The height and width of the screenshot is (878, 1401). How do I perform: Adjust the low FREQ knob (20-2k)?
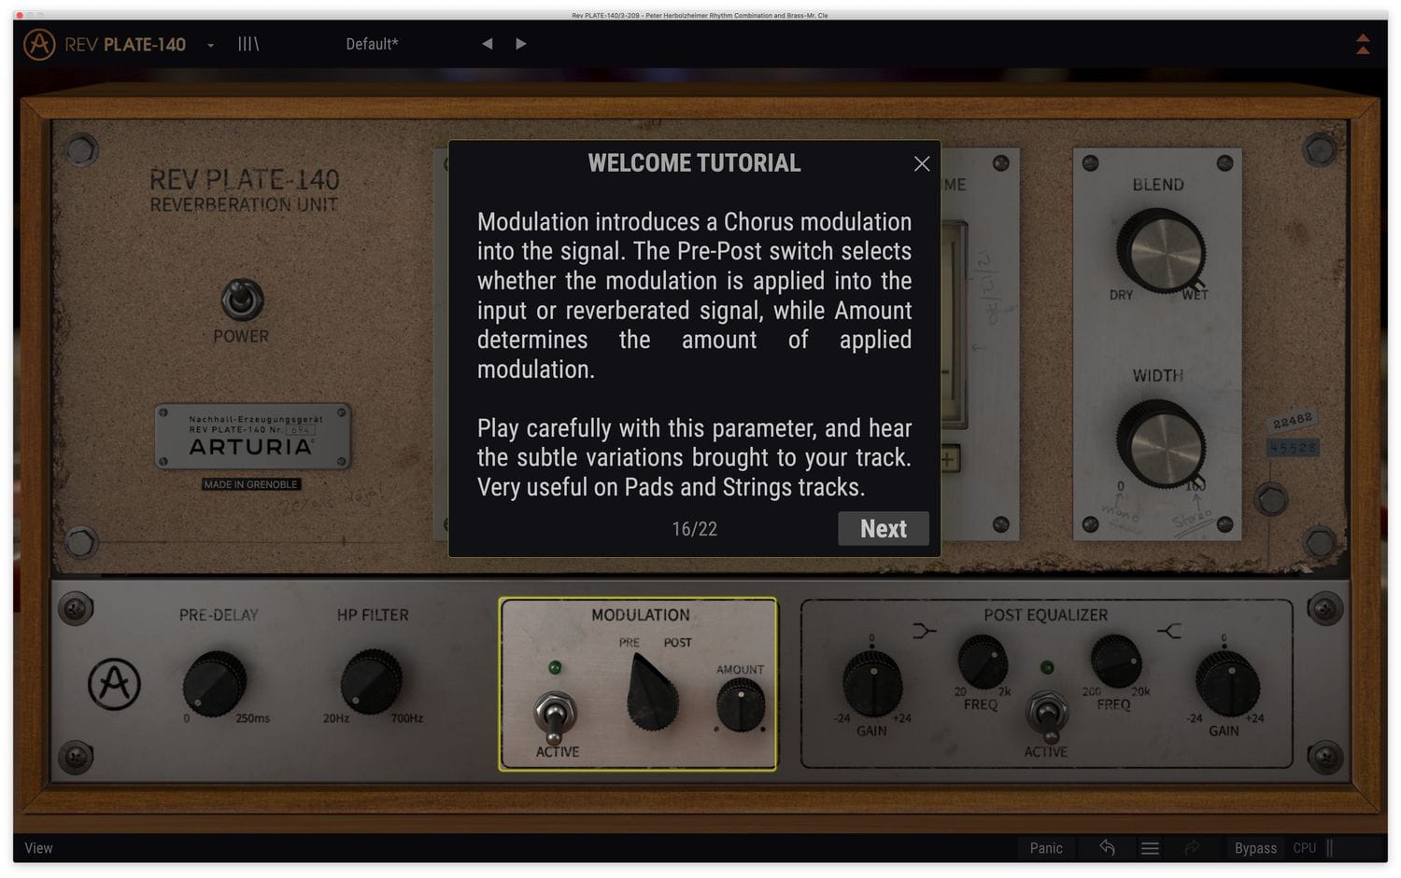coord(983,662)
